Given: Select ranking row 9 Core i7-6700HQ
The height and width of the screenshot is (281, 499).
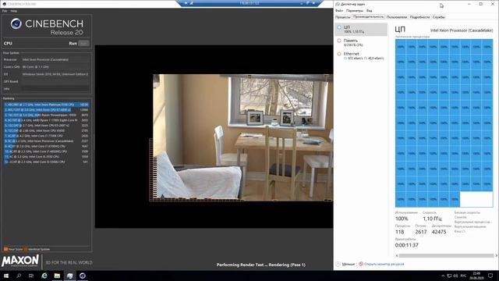Looking at the screenshot, I should [x=46, y=146].
